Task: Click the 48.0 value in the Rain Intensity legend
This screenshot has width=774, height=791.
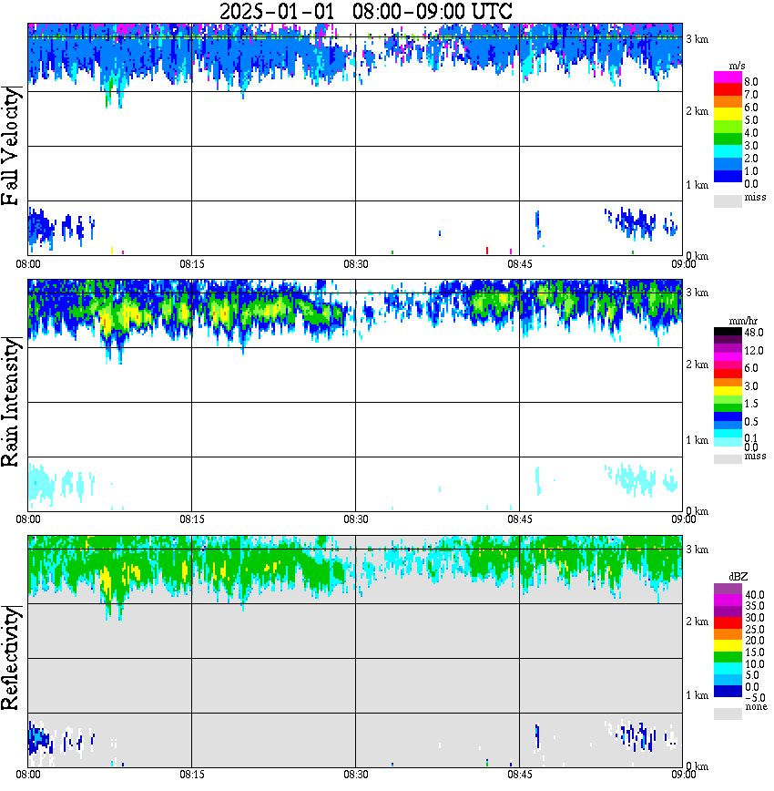Action: click(x=754, y=333)
